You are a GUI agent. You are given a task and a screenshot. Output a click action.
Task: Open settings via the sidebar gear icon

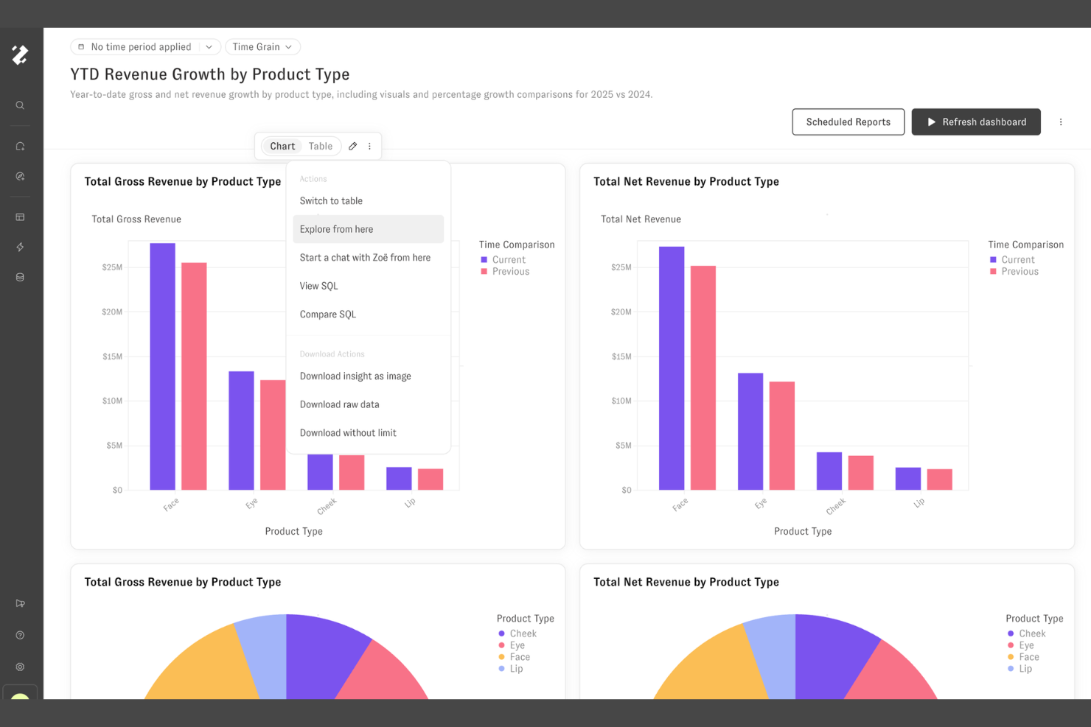20,667
